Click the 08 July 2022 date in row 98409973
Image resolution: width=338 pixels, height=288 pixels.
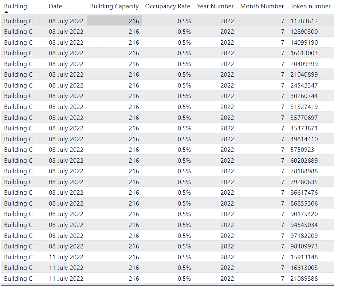pos(66,246)
